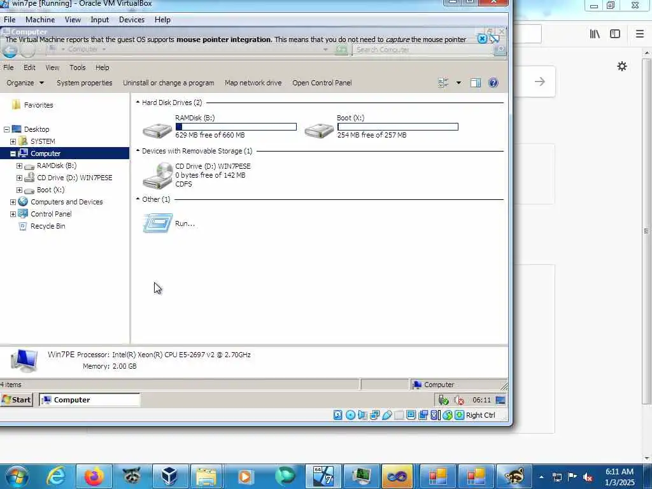
Task: Open Firefox hamburger menu
Action: (640, 34)
